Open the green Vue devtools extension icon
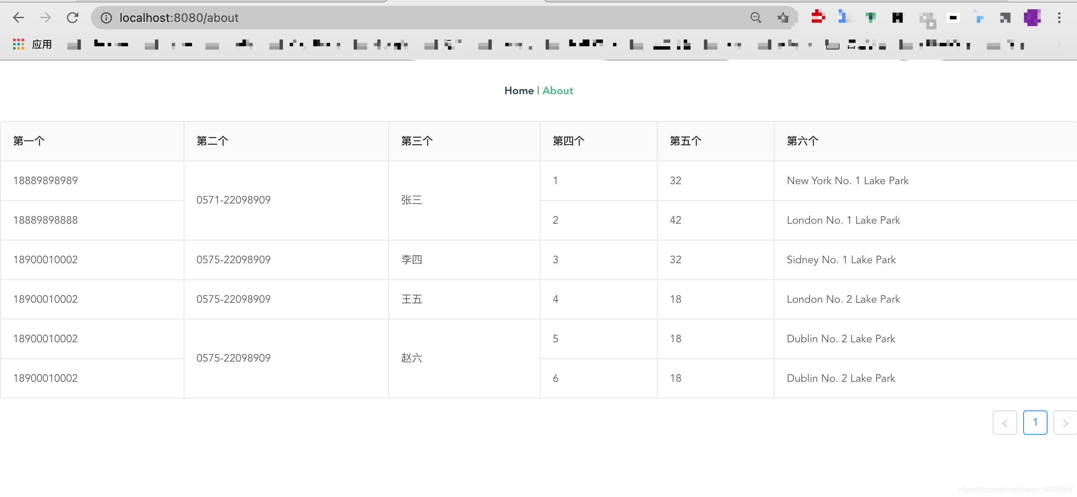 870,17
